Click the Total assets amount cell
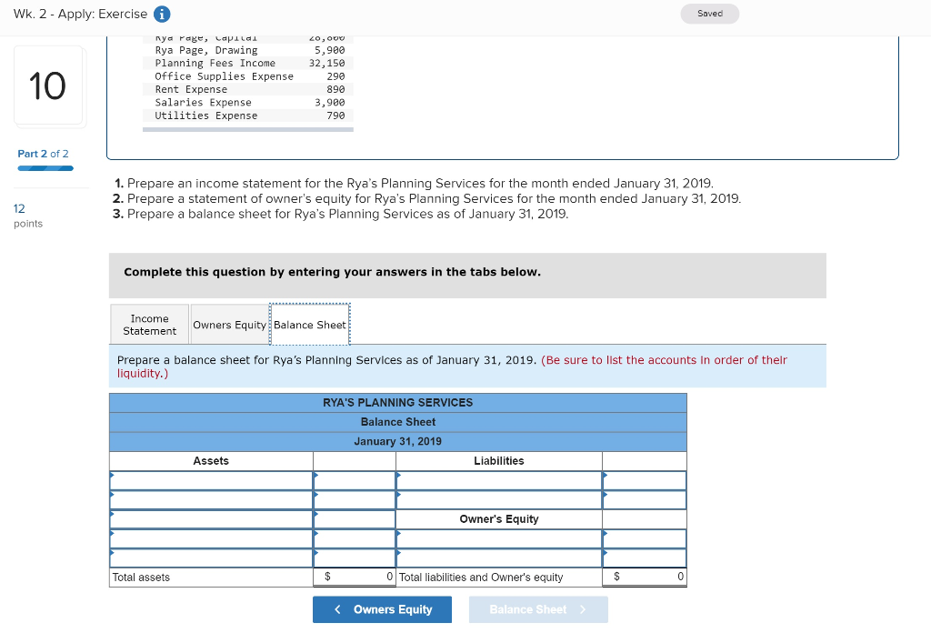The width and height of the screenshot is (931, 643). point(354,576)
